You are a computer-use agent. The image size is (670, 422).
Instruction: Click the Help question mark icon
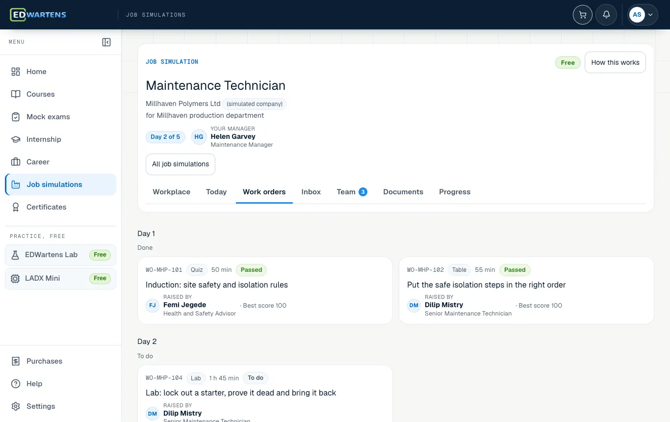pyautogui.click(x=16, y=384)
